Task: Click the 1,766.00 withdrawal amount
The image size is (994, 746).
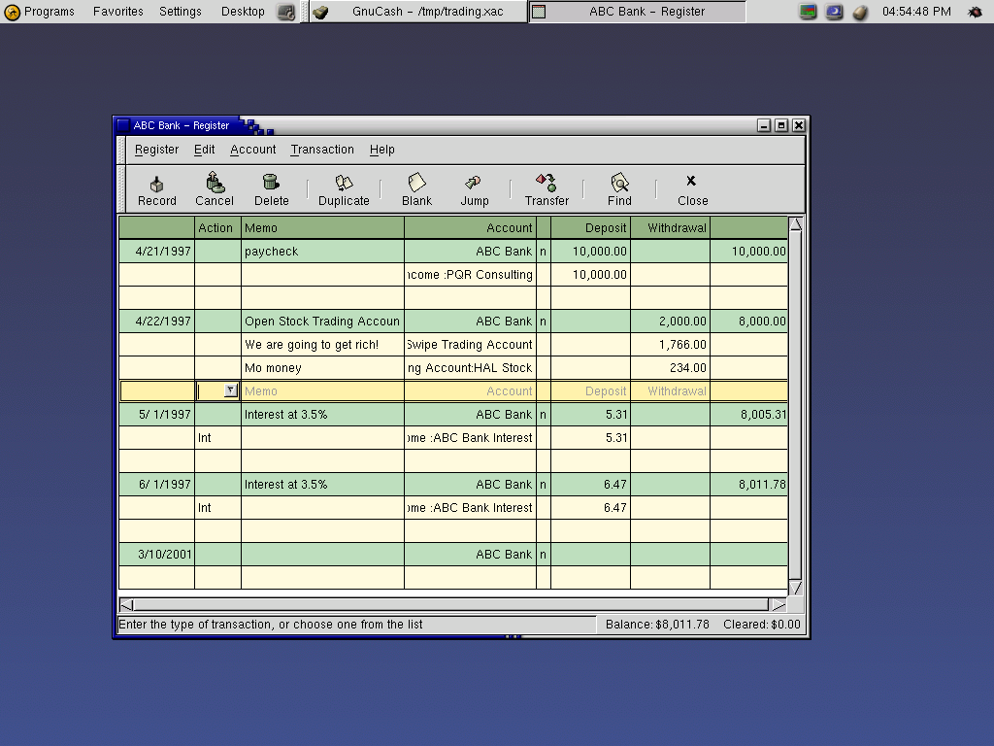Action: coord(670,345)
